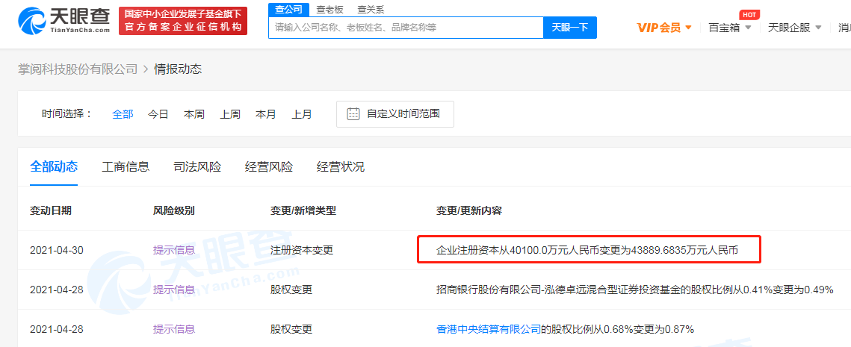Open 自定义时间范围 date picker

tap(403, 114)
